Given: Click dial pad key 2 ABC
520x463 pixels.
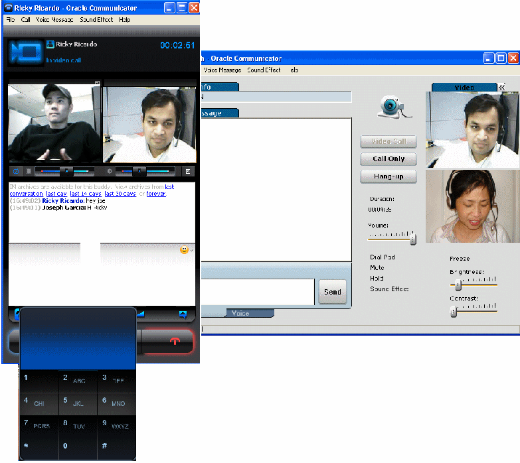Looking at the screenshot, I should 78,380.
